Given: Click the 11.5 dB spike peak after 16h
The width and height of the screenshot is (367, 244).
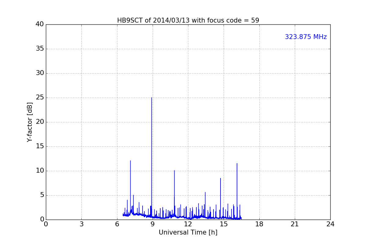Looking at the screenshot, I should [237, 163].
